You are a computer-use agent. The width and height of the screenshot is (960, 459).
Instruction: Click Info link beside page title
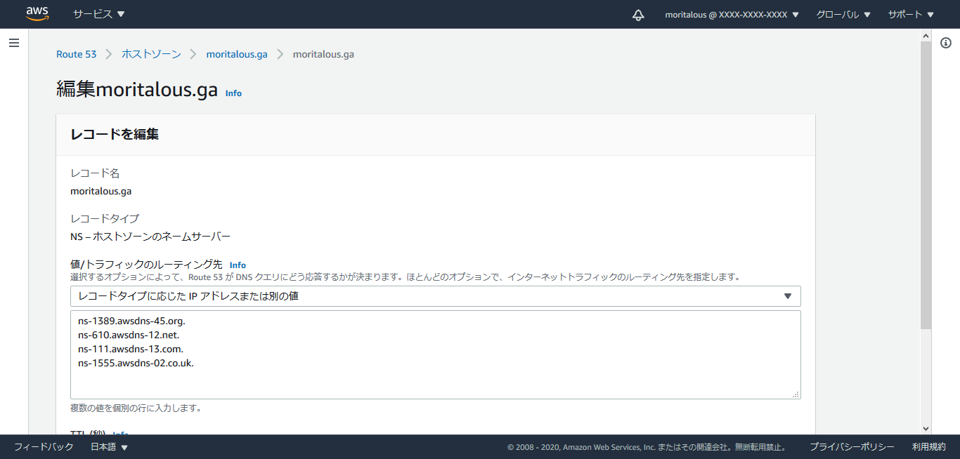coord(233,93)
